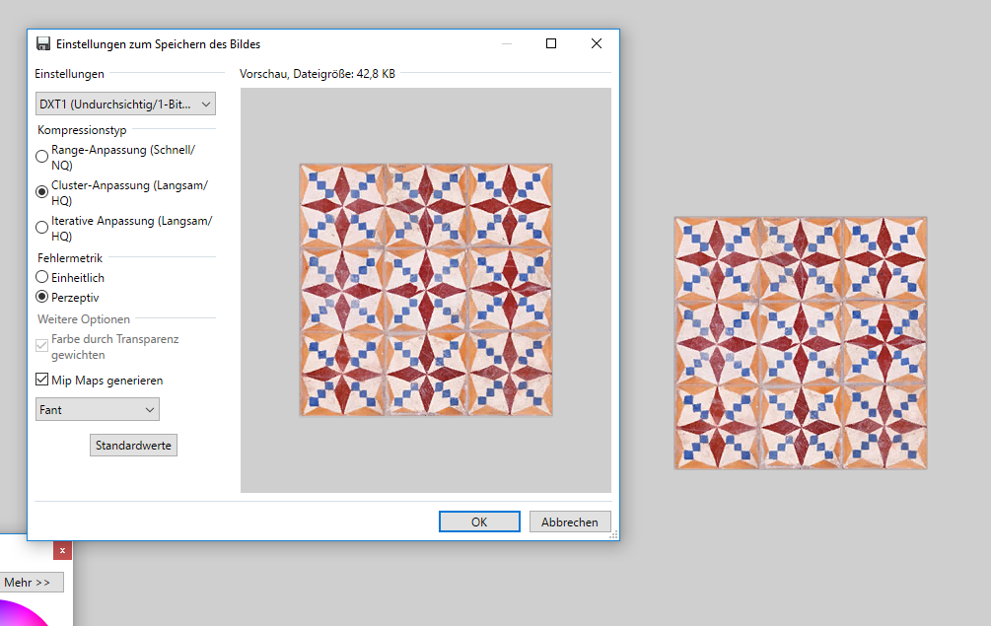The image size is (991, 626).
Task: Toggle Mip Maps generieren checkbox
Action: pyautogui.click(x=41, y=380)
